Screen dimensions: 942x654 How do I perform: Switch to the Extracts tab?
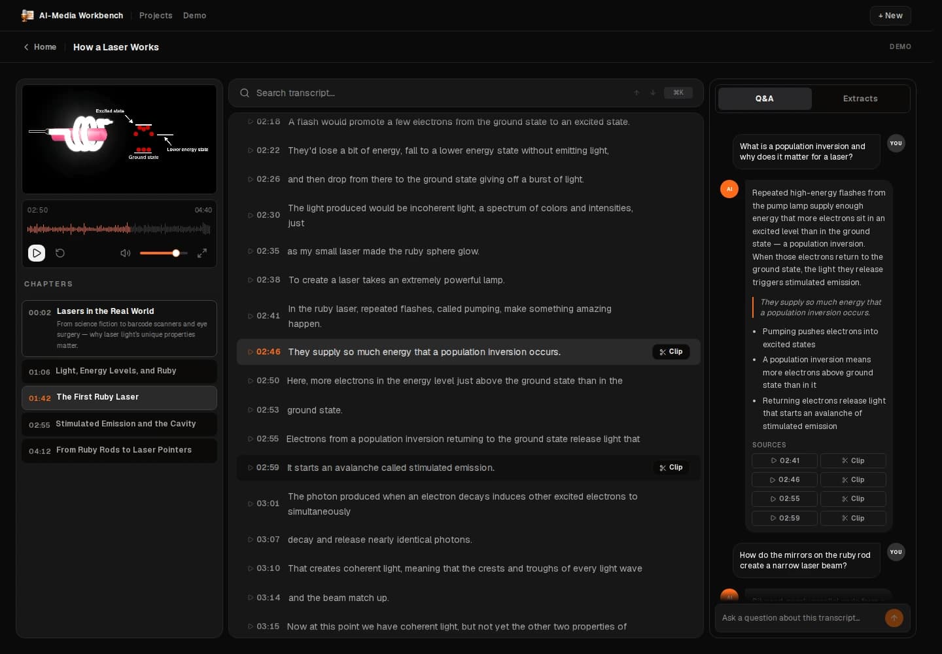(x=860, y=99)
